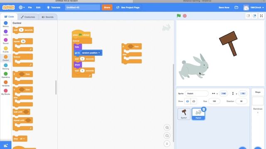Switch to the Costumes tab
This screenshot has height=149, width=266.
[x=28, y=17]
